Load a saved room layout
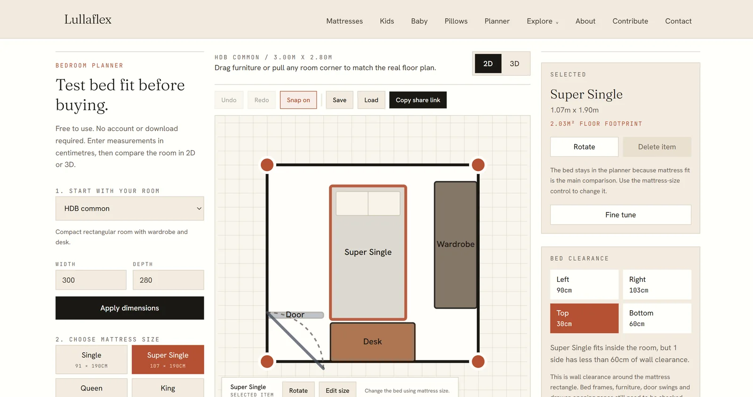The image size is (753, 397). 371,100
